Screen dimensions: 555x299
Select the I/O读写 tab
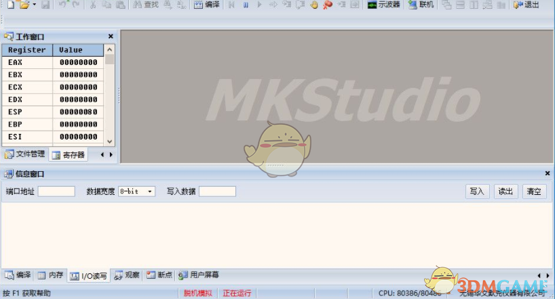(x=88, y=276)
